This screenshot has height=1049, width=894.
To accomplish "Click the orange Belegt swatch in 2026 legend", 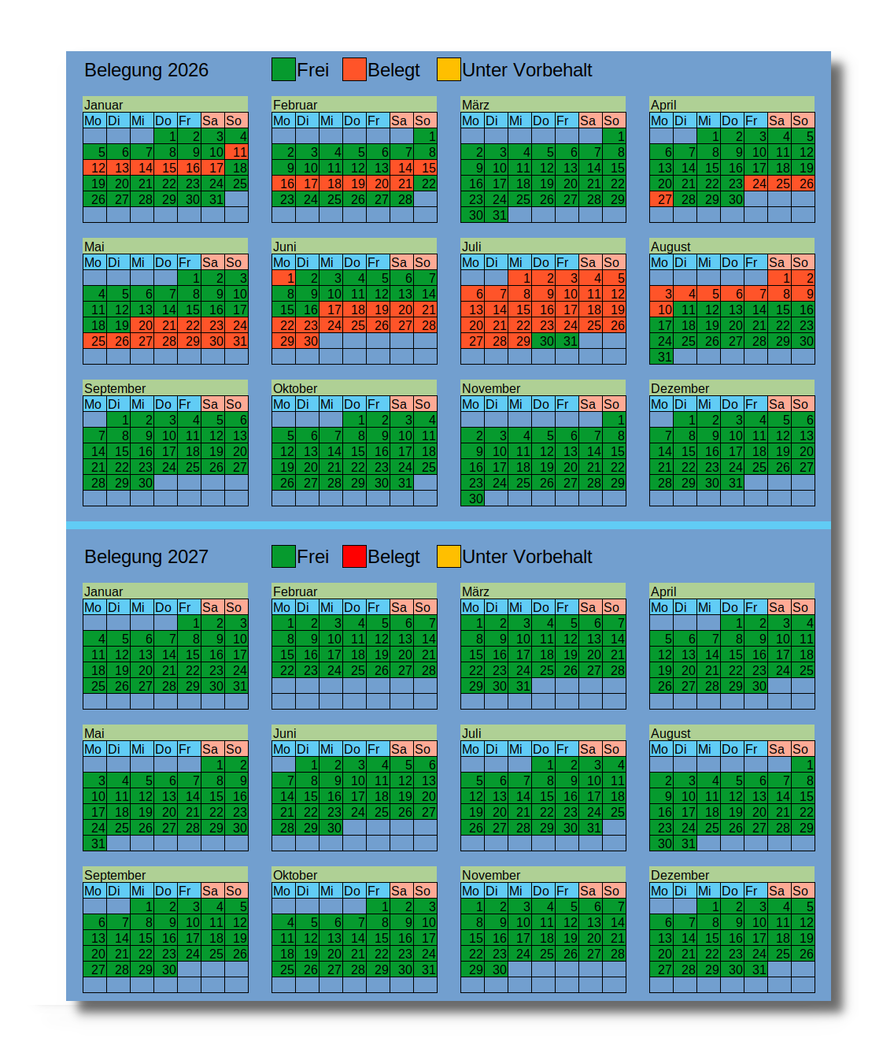I will [354, 69].
